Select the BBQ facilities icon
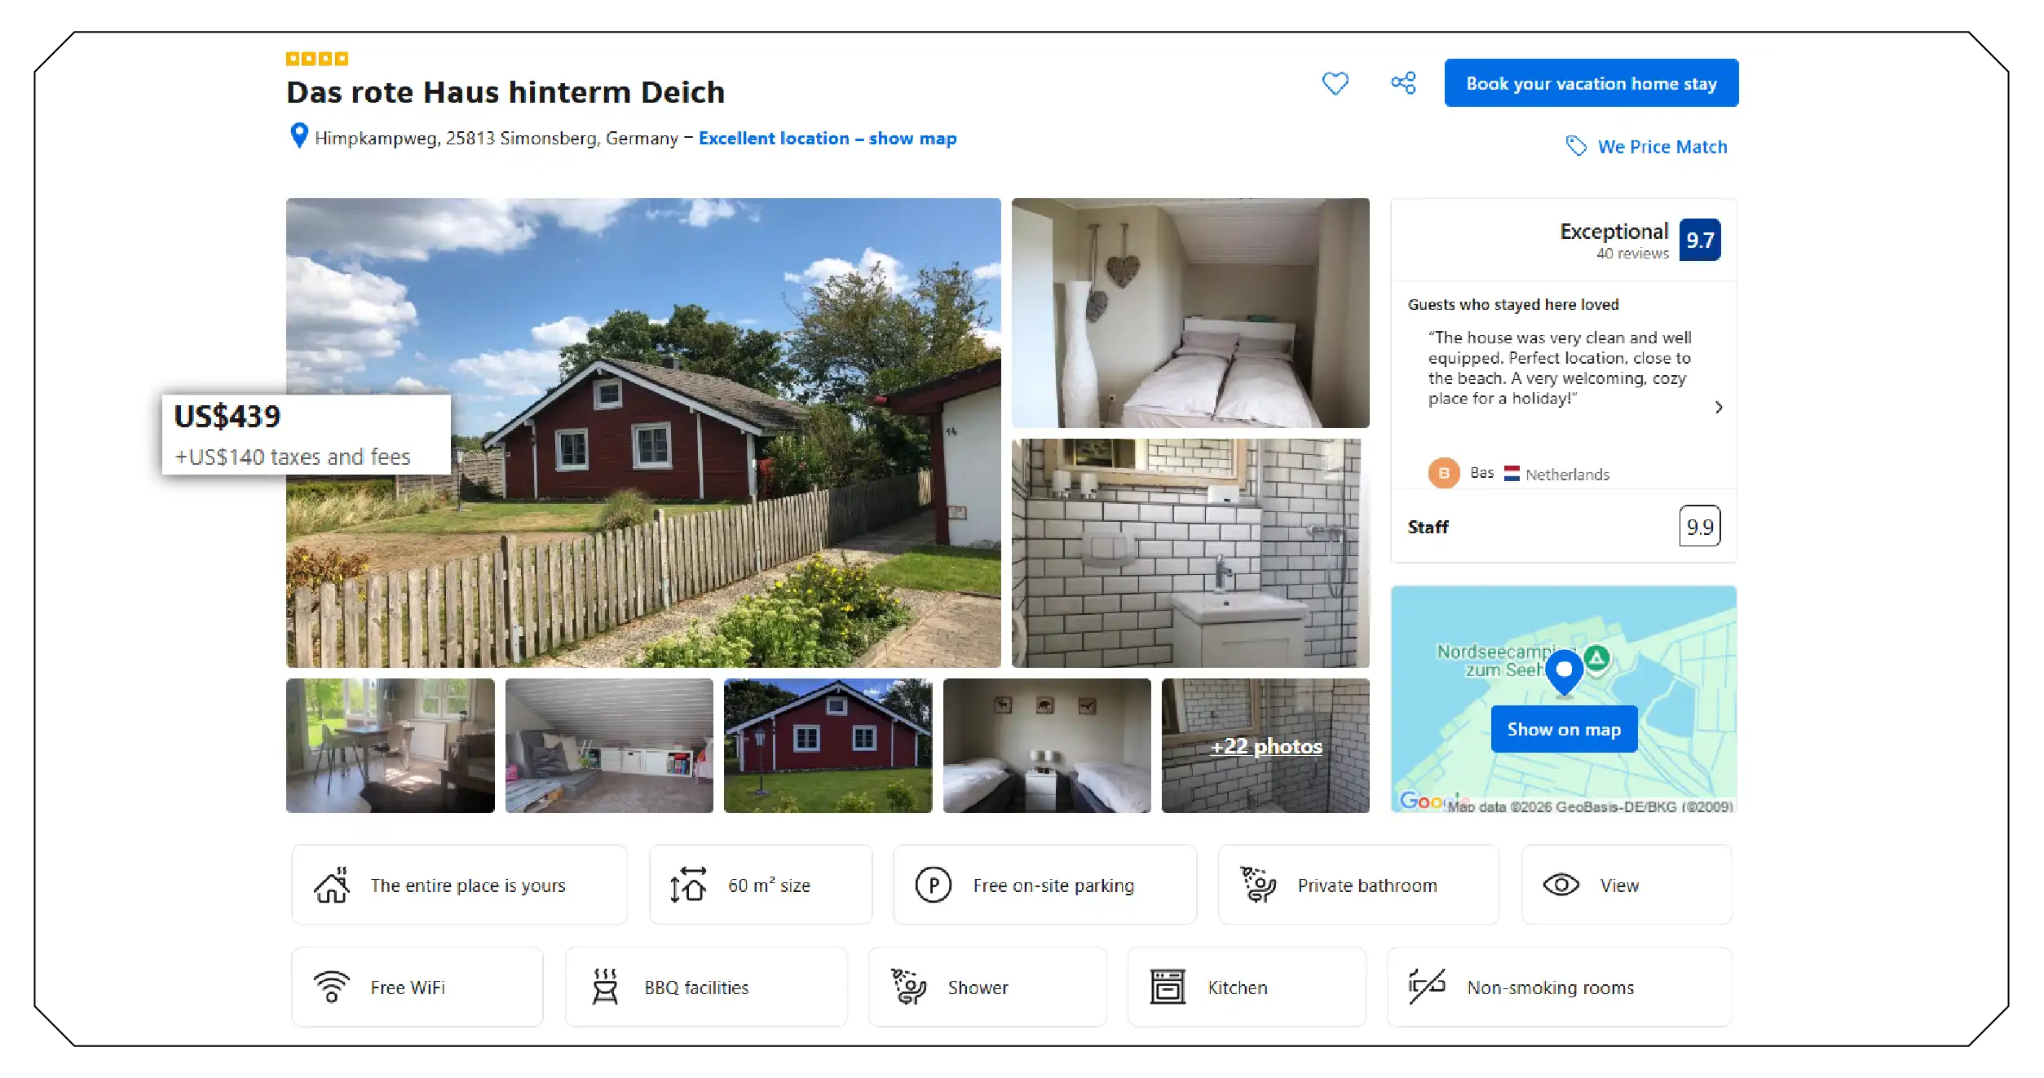Image resolution: width=2044 pixels, height=1078 pixels. pos(605,986)
